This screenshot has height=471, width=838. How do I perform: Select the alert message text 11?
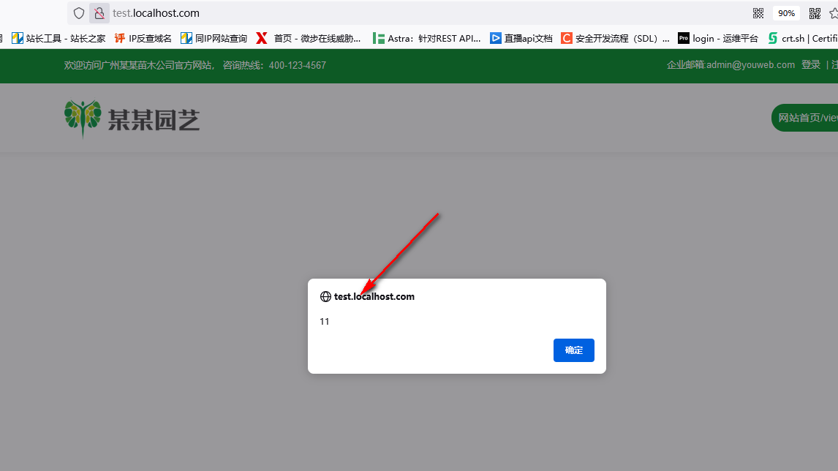point(325,321)
